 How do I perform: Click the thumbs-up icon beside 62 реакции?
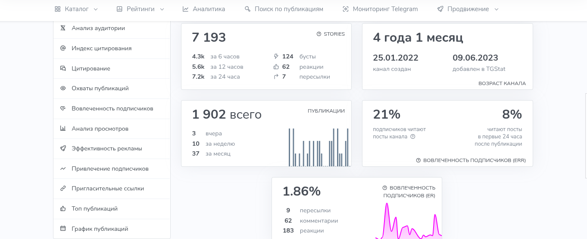click(x=276, y=67)
